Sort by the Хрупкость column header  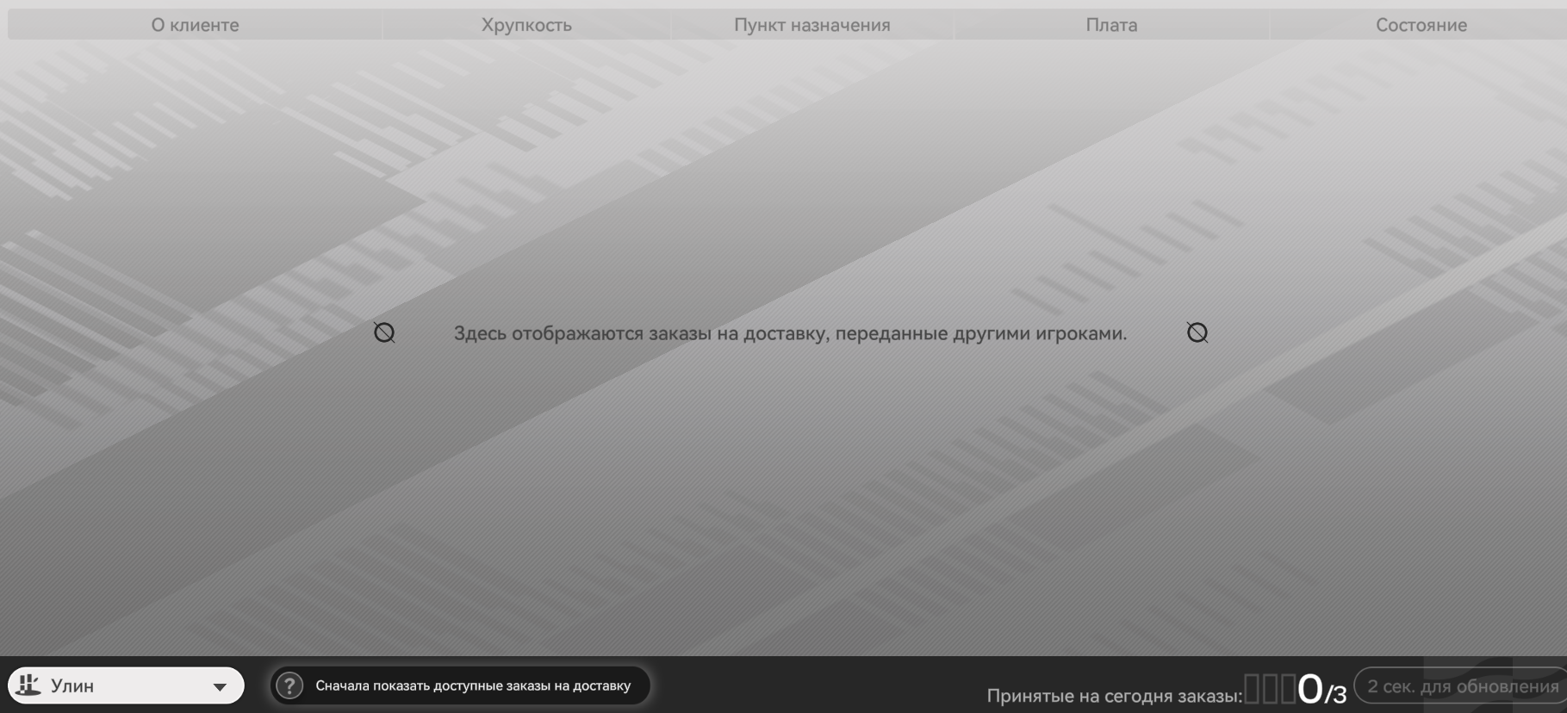pyautogui.click(x=526, y=25)
